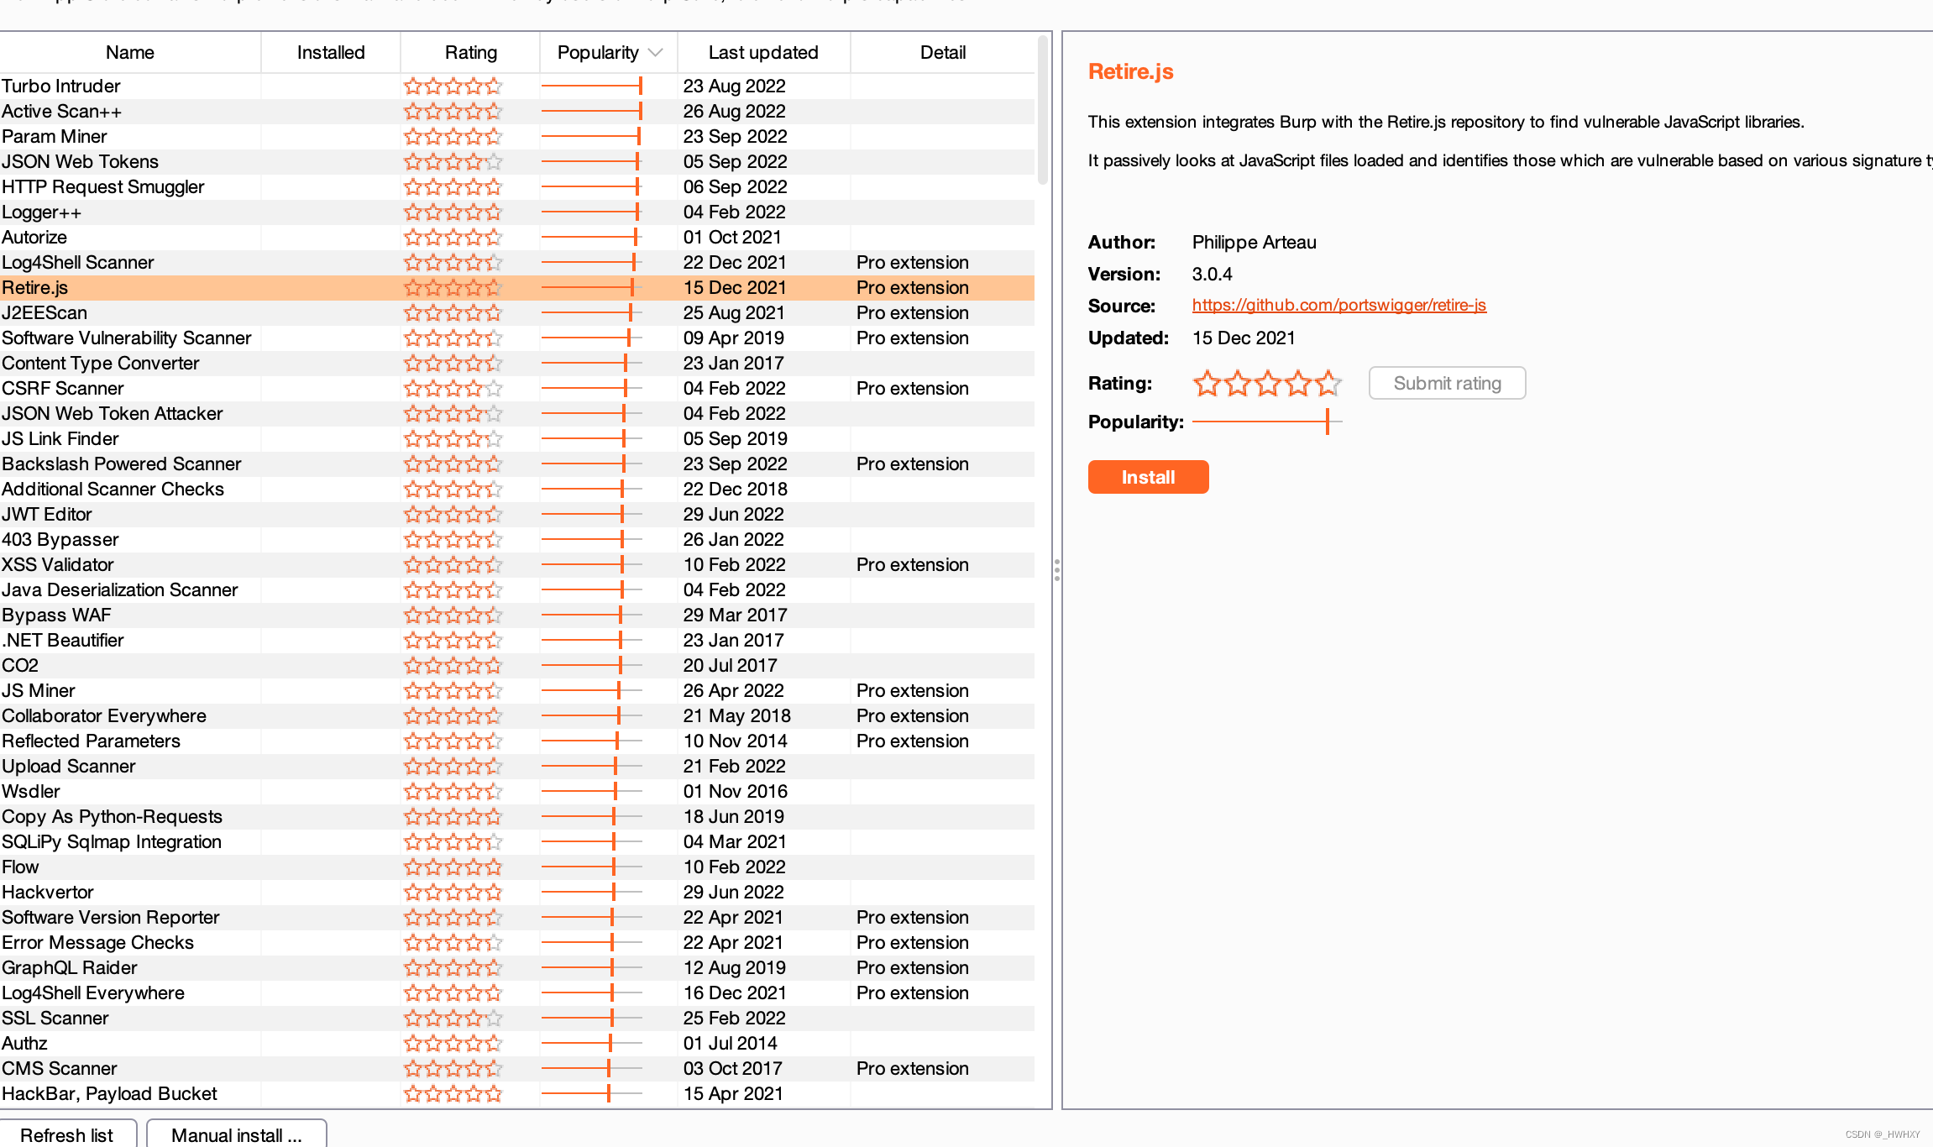Viewport: 1933px width, 1147px height.
Task: Click the Manual install button
Action: coord(237,1134)
